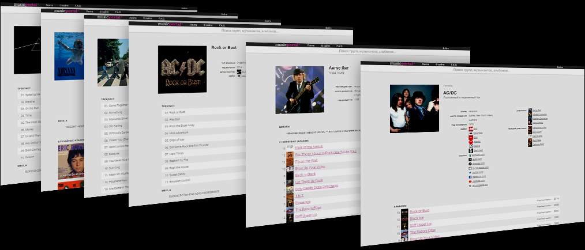Open the Twitter link icon on AC/DC page
585x250 pixels.
click(470, 172)
